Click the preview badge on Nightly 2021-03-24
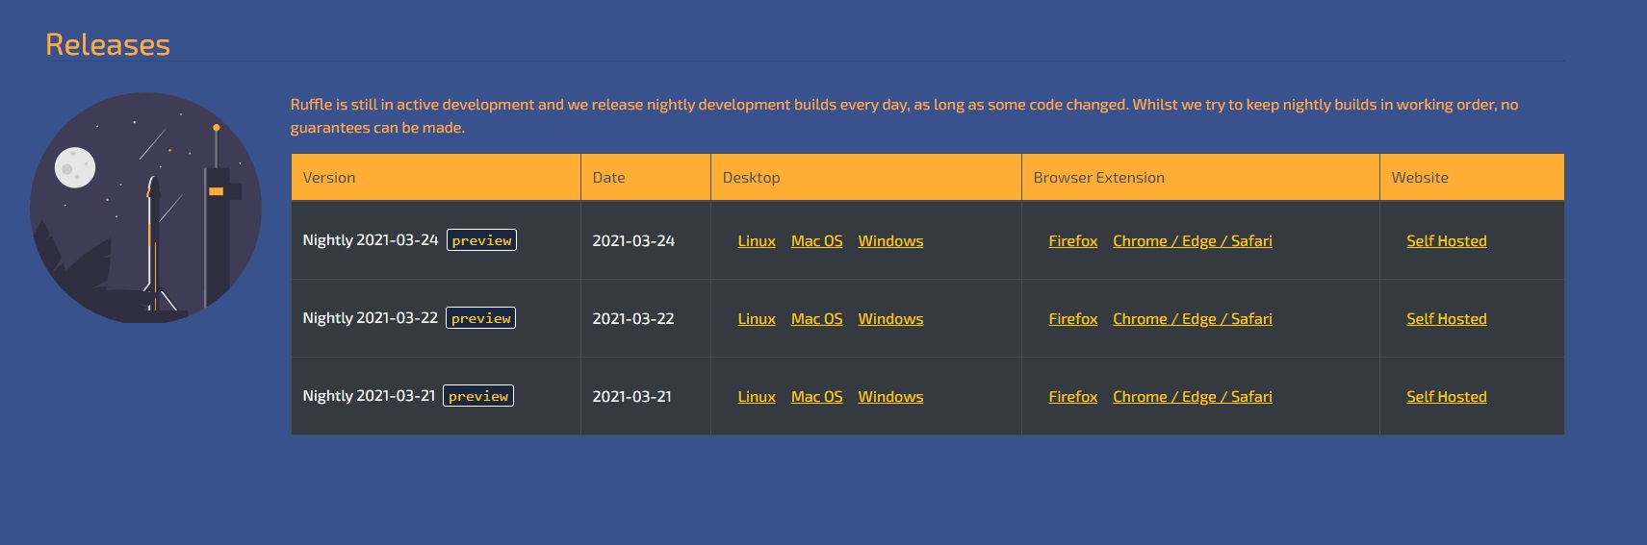This screenshot has height=545, width=1647. click(x=481, y=240)
